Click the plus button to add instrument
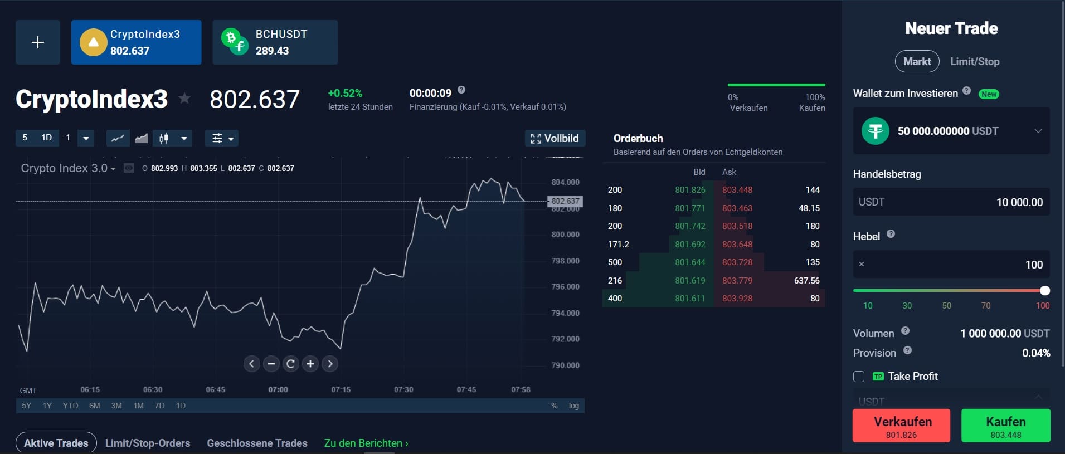The width and height of the screenshot is (1065, 454). click(x=37, y=42)
